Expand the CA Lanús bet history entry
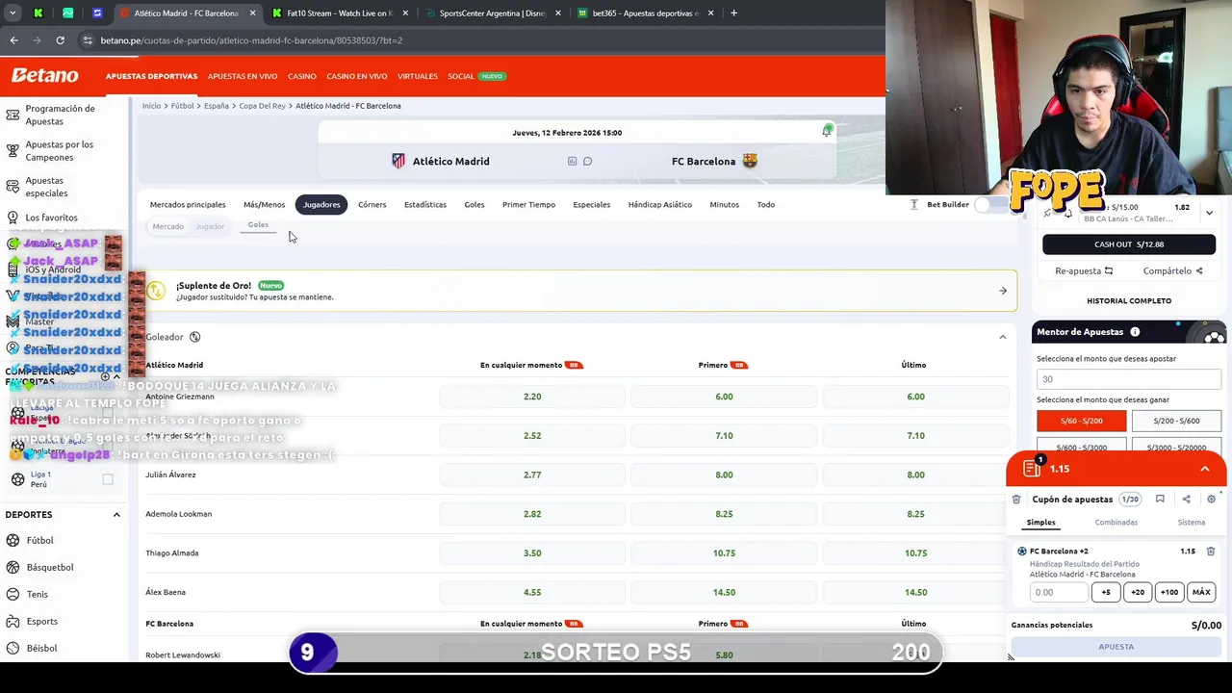This screenshot has height=693, width=1232. [x=1209, y=213]
